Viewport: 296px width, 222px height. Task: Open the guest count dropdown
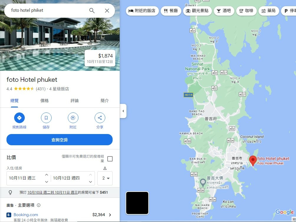click(105, 178)
